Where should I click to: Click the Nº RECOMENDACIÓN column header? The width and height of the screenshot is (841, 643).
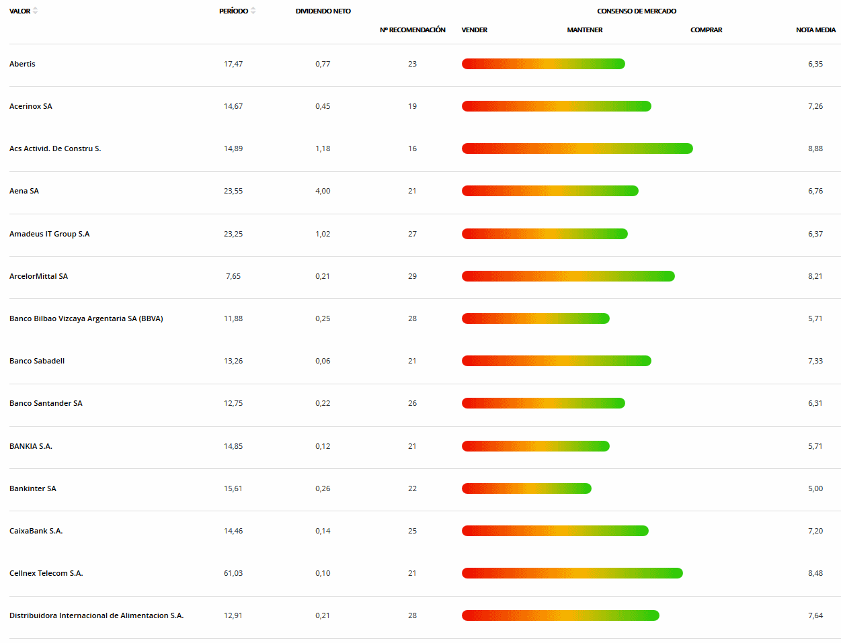point(413,30)
